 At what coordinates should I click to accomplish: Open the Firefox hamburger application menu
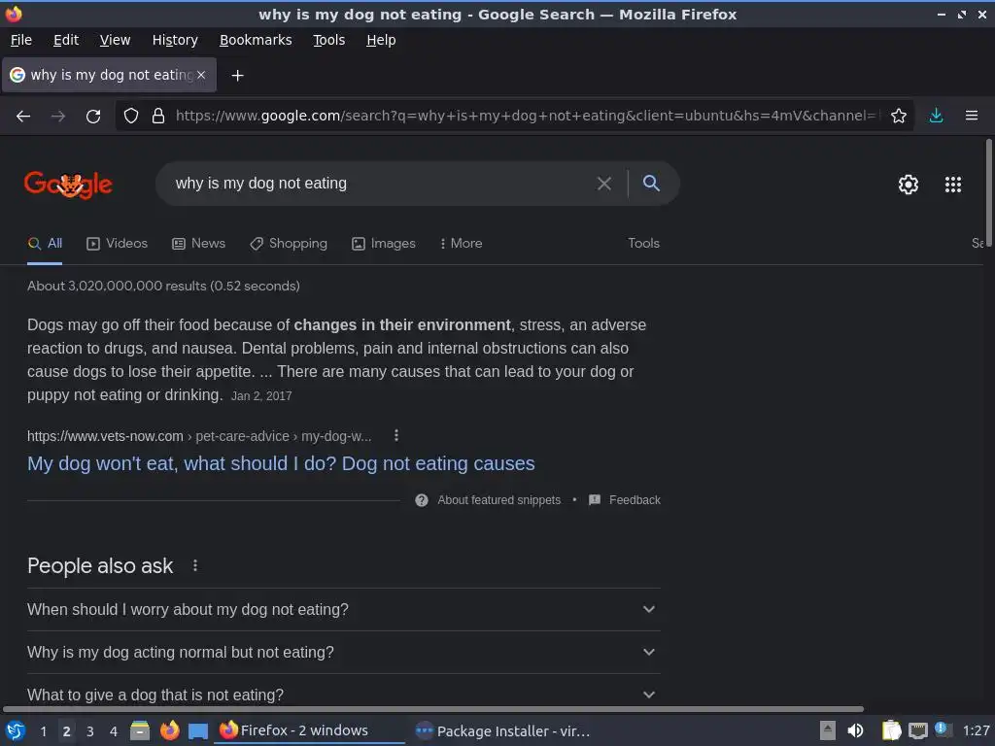(x=971, y=116)
